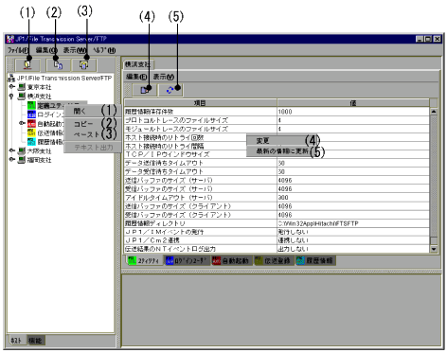
Task: Select the プロトコルトレースのファイルサイズ row
Action: (x=277, y=120)
